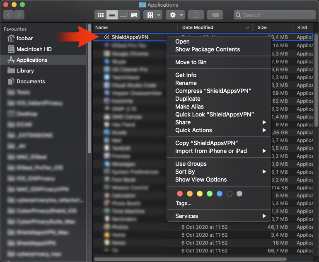This screenshot has height=262, width=319.
Task: Click the Share toolbar button
Action: click(x=196, y=15)
